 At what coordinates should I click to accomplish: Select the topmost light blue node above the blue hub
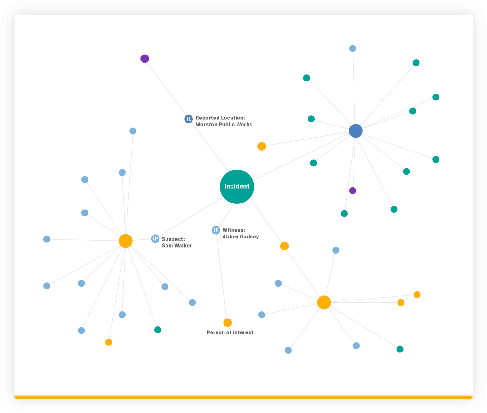[x=353, y=48]
